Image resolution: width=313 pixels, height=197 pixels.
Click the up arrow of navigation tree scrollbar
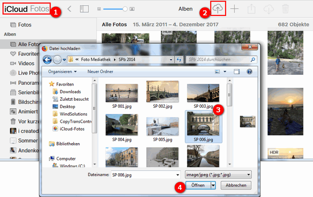click(95, 81)
